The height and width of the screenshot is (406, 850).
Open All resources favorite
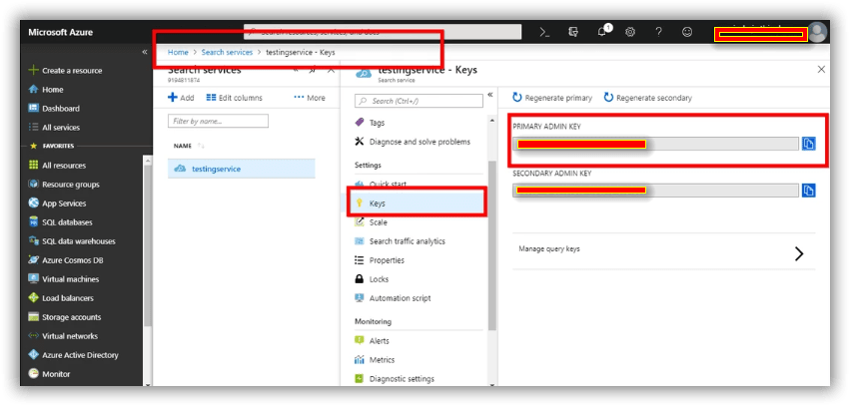point(57,166)
